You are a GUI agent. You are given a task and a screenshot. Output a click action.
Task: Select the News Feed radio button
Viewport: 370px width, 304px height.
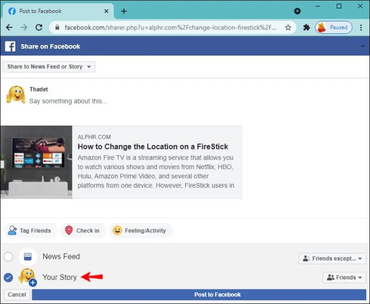(9, 257)
